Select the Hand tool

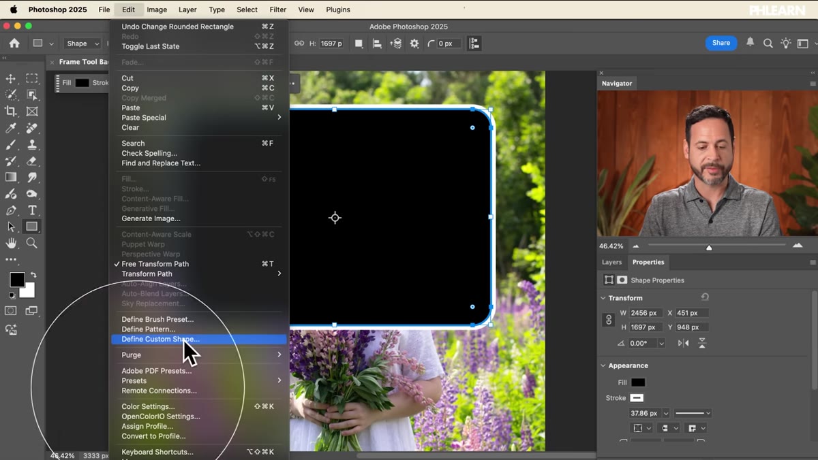tap(11, 243)
